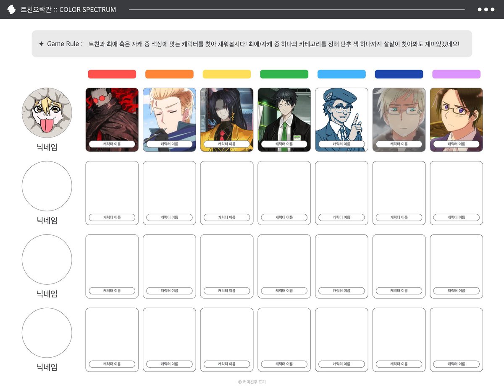Select the sky blue color swatch
Screen dimensions: 504x390
point(341,74)
